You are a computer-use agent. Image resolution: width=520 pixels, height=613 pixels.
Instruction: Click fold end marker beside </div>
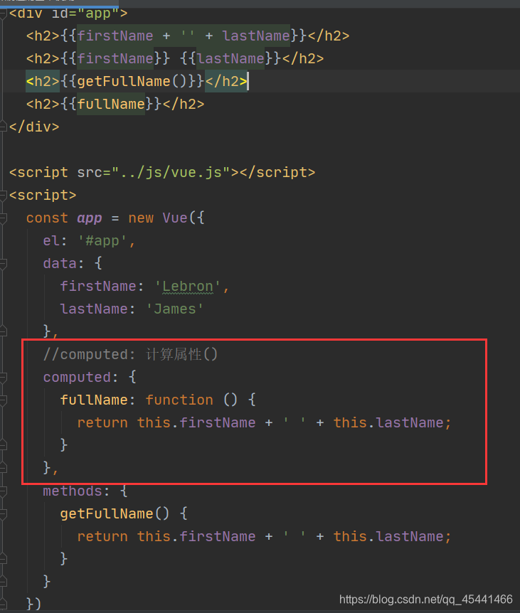tap(3, 127)
